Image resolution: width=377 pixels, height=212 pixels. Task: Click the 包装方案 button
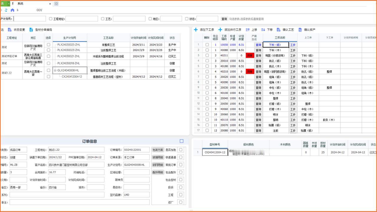[x=158, y=150]
